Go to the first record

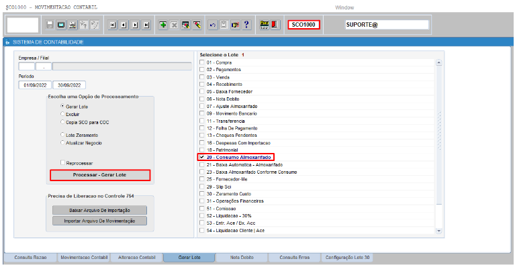coord(112,25)
